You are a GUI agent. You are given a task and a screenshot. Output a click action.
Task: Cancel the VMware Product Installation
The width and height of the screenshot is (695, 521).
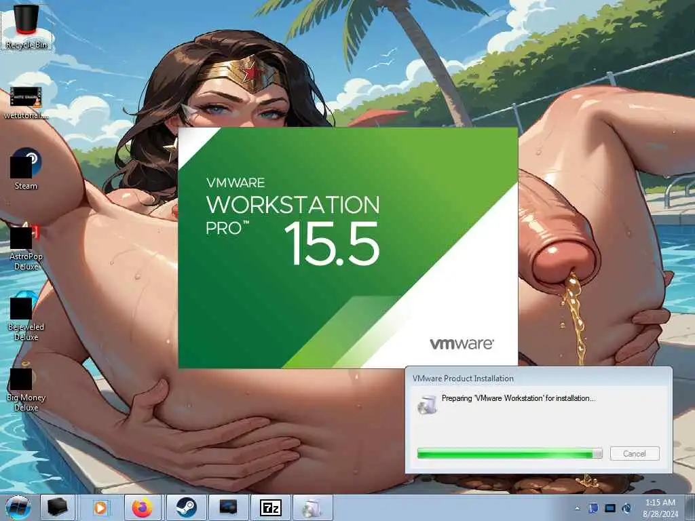[635, 453]
